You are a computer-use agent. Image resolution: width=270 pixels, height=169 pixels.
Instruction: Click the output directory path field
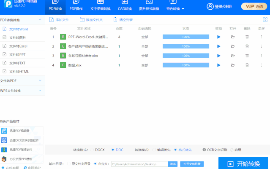[140, 164]
